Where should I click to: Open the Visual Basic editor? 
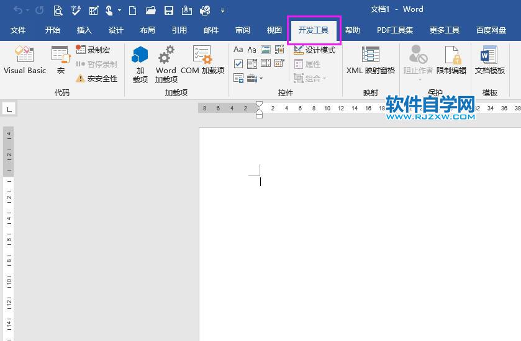point(25,60)
